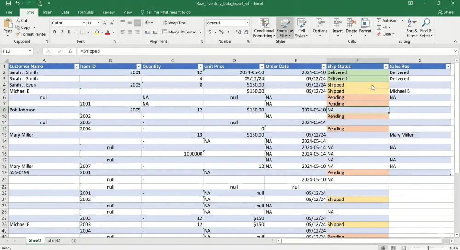Switch to the Formulas ribbon tab
The height and width of the screenshot is (250, 460).
click(86, 12)
